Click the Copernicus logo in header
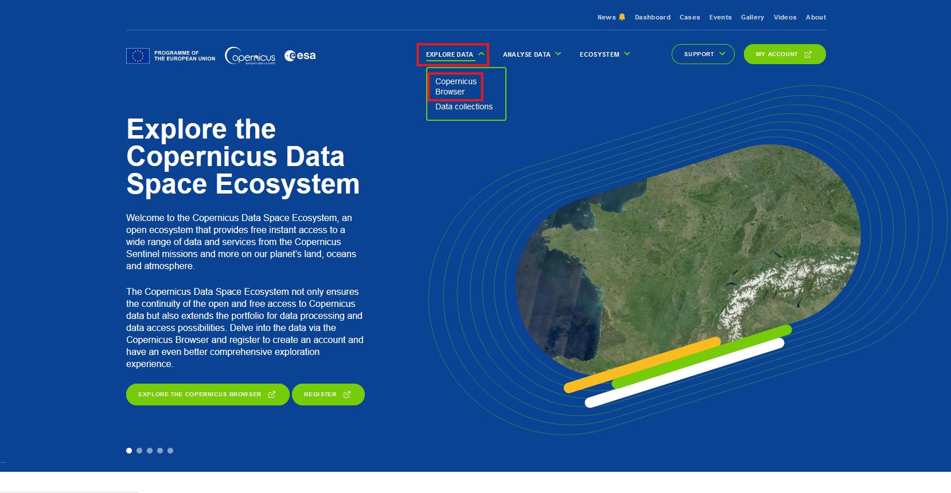The image size is (951, 493). (250, 56)
